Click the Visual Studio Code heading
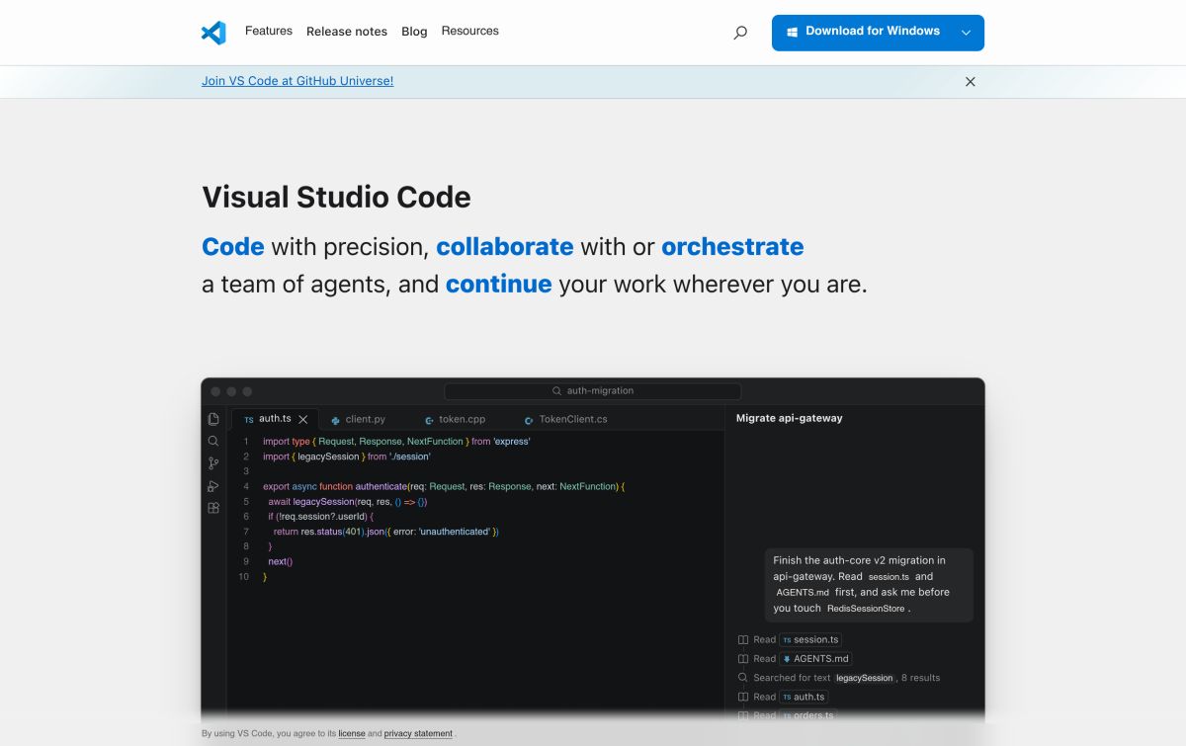Image resolution: width=1186 pixels, height=746 pixels. tap(336, 197)
